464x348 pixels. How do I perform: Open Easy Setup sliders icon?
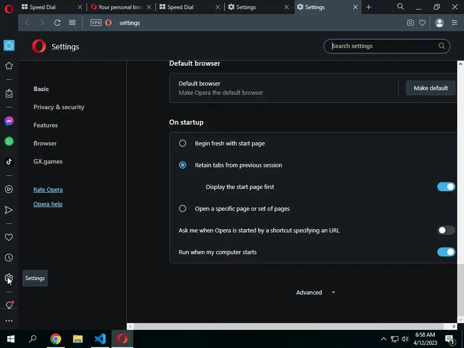454,23
